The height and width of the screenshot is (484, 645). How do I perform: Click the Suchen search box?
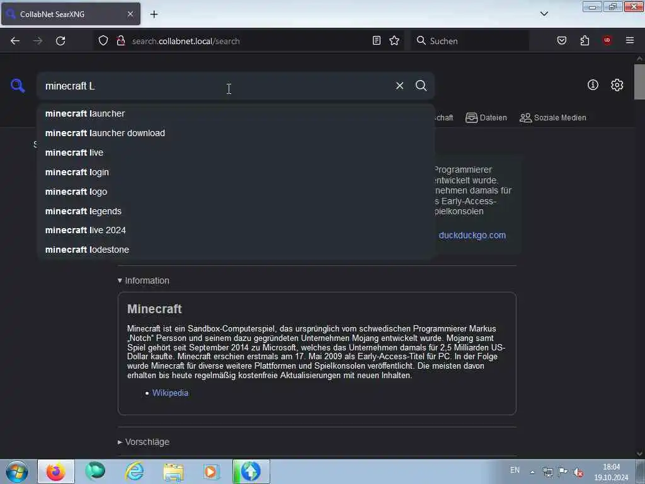tap(470, 41)
